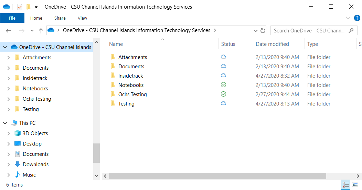Open the address bar history dropdown
Viewport: 362px width, 190px height.
click(255, 31)
